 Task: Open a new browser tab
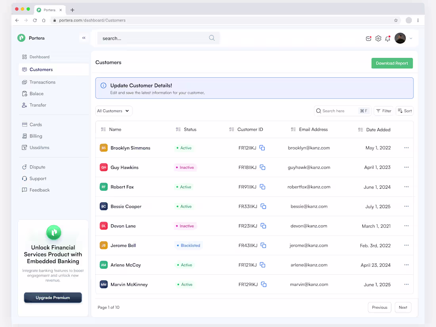click(x=72, y=10)
